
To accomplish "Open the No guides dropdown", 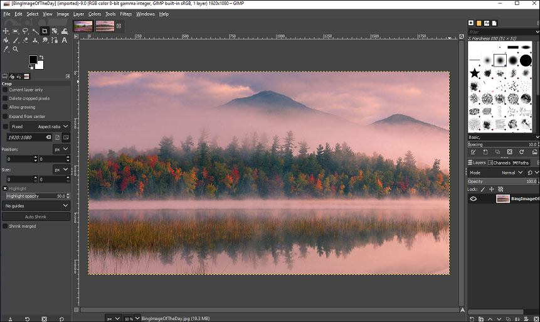I will tap(36, 206).
